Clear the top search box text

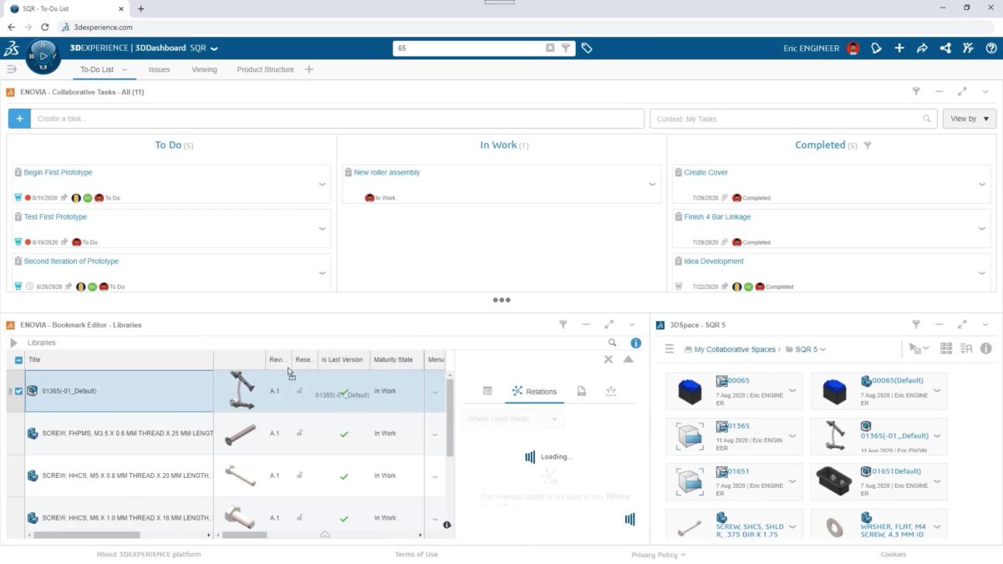(550, 48)
